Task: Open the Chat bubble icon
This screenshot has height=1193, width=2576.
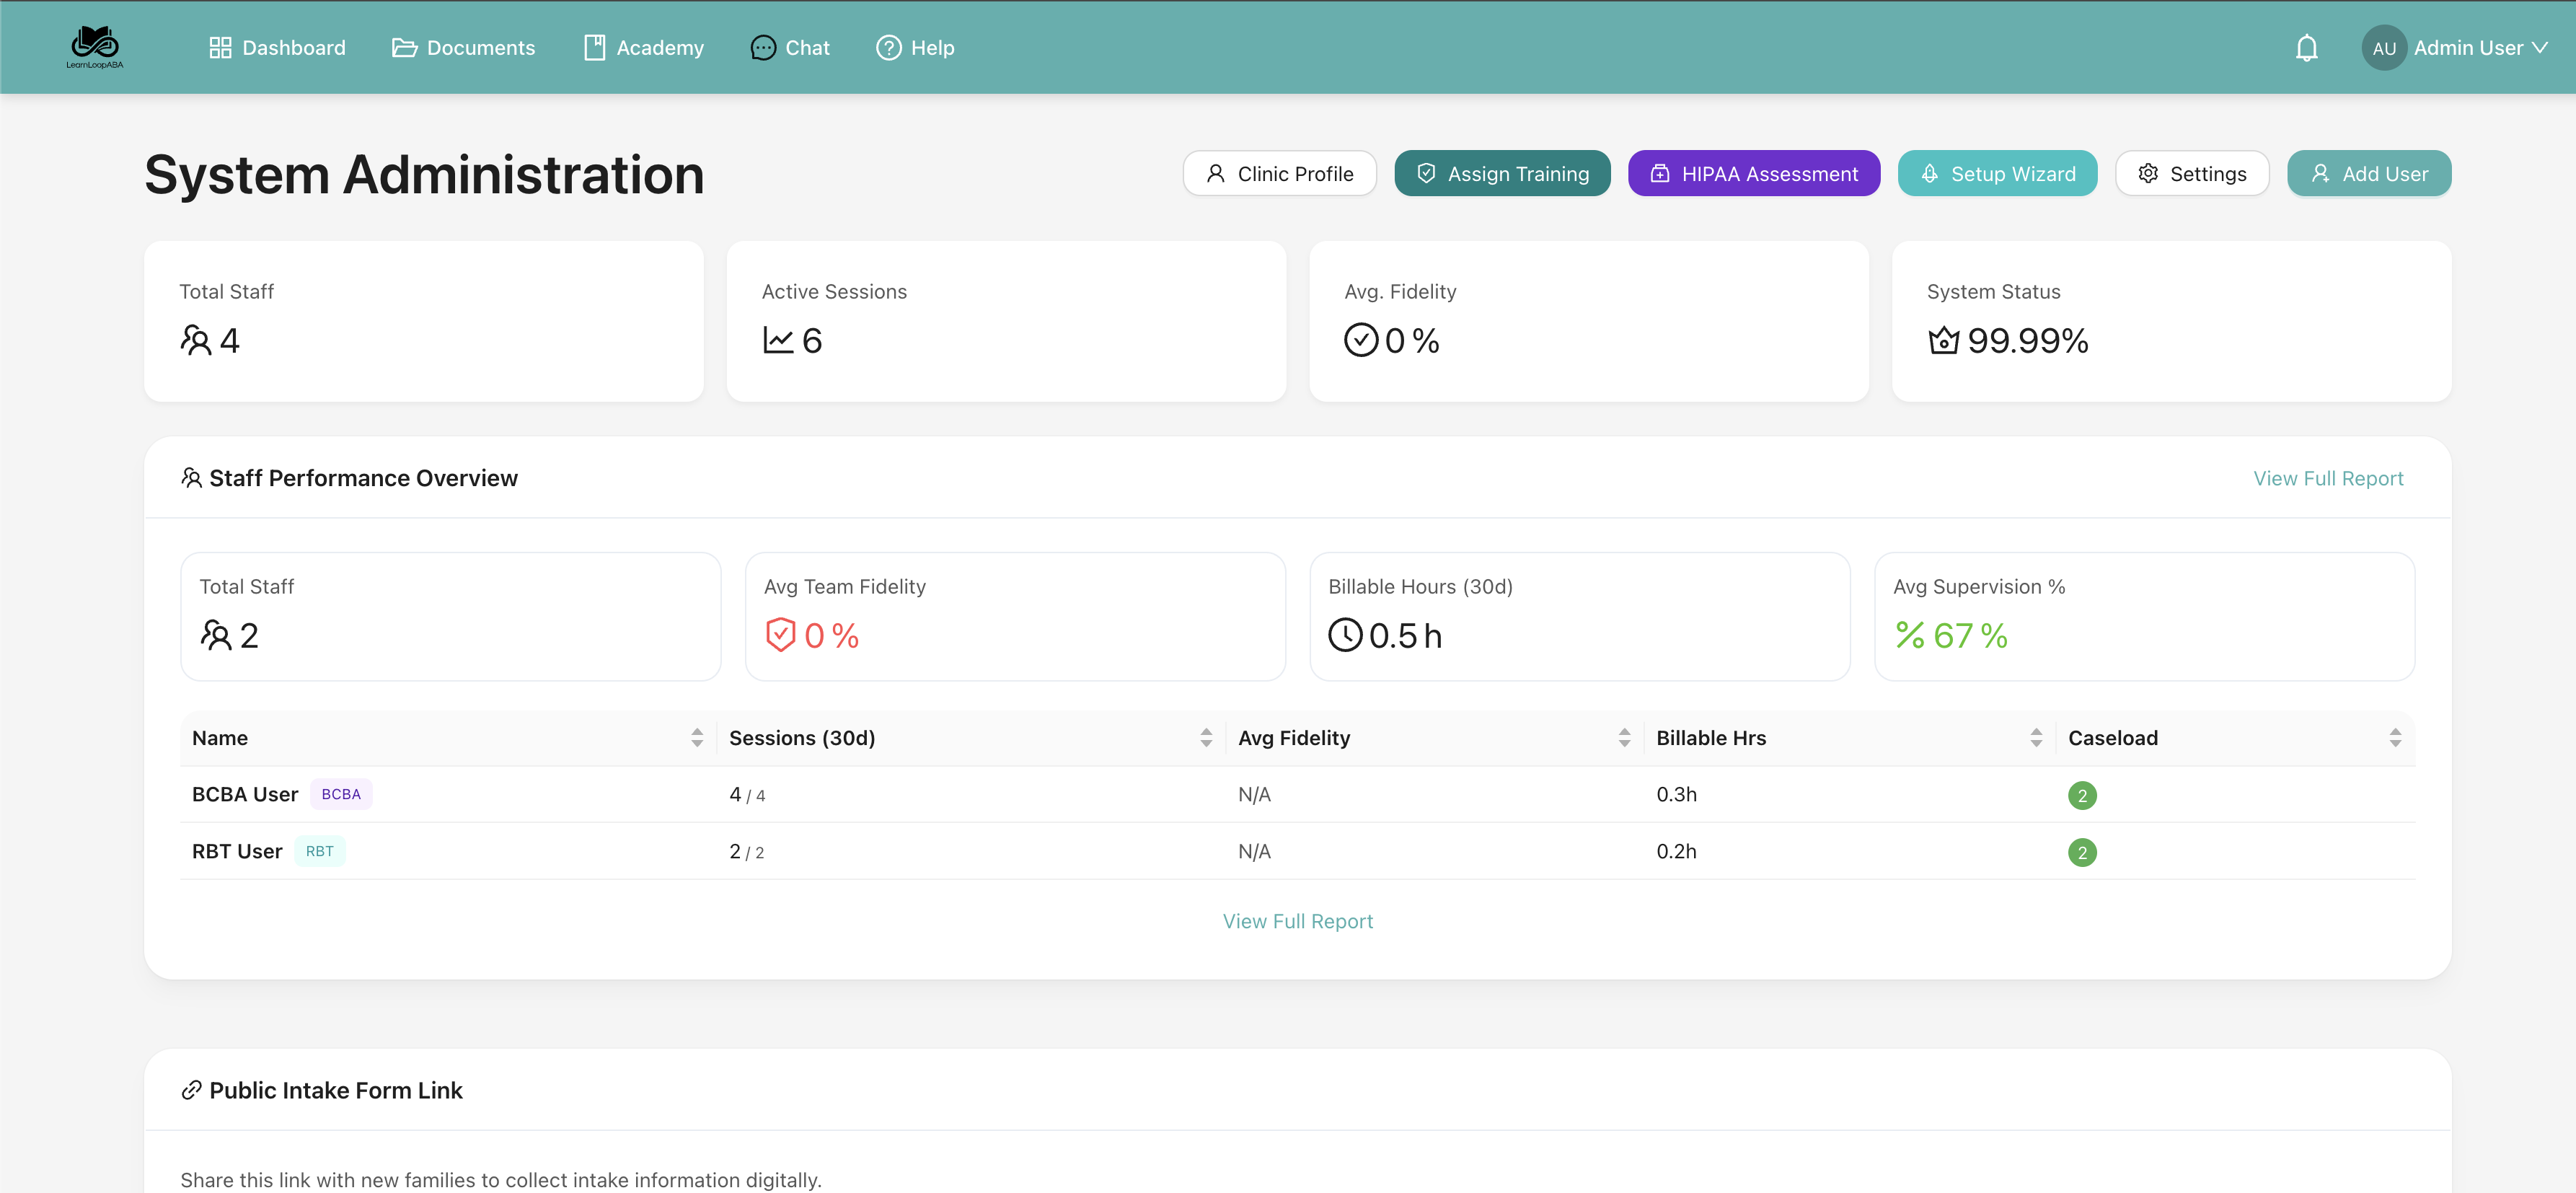Action: pos(763,47)
